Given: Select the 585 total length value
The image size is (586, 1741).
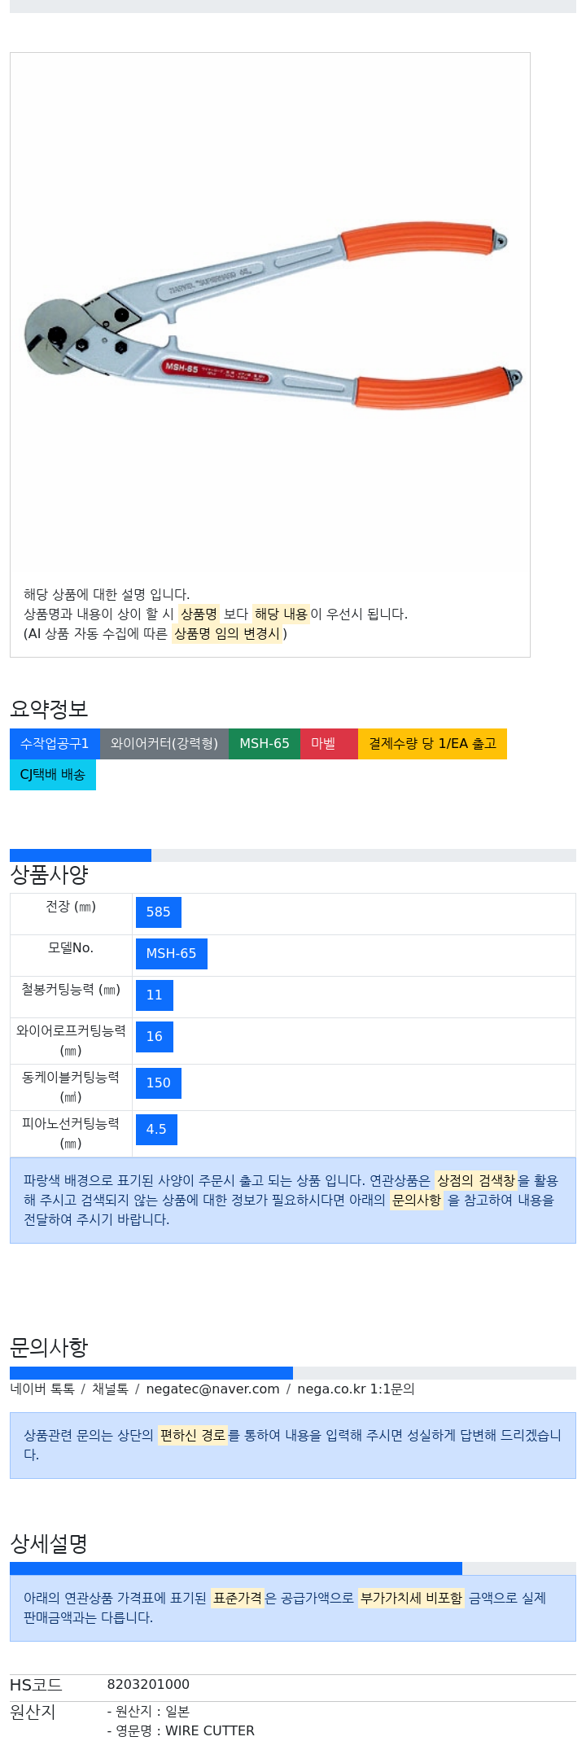Looking at the screenshot, I should [159, 912].
